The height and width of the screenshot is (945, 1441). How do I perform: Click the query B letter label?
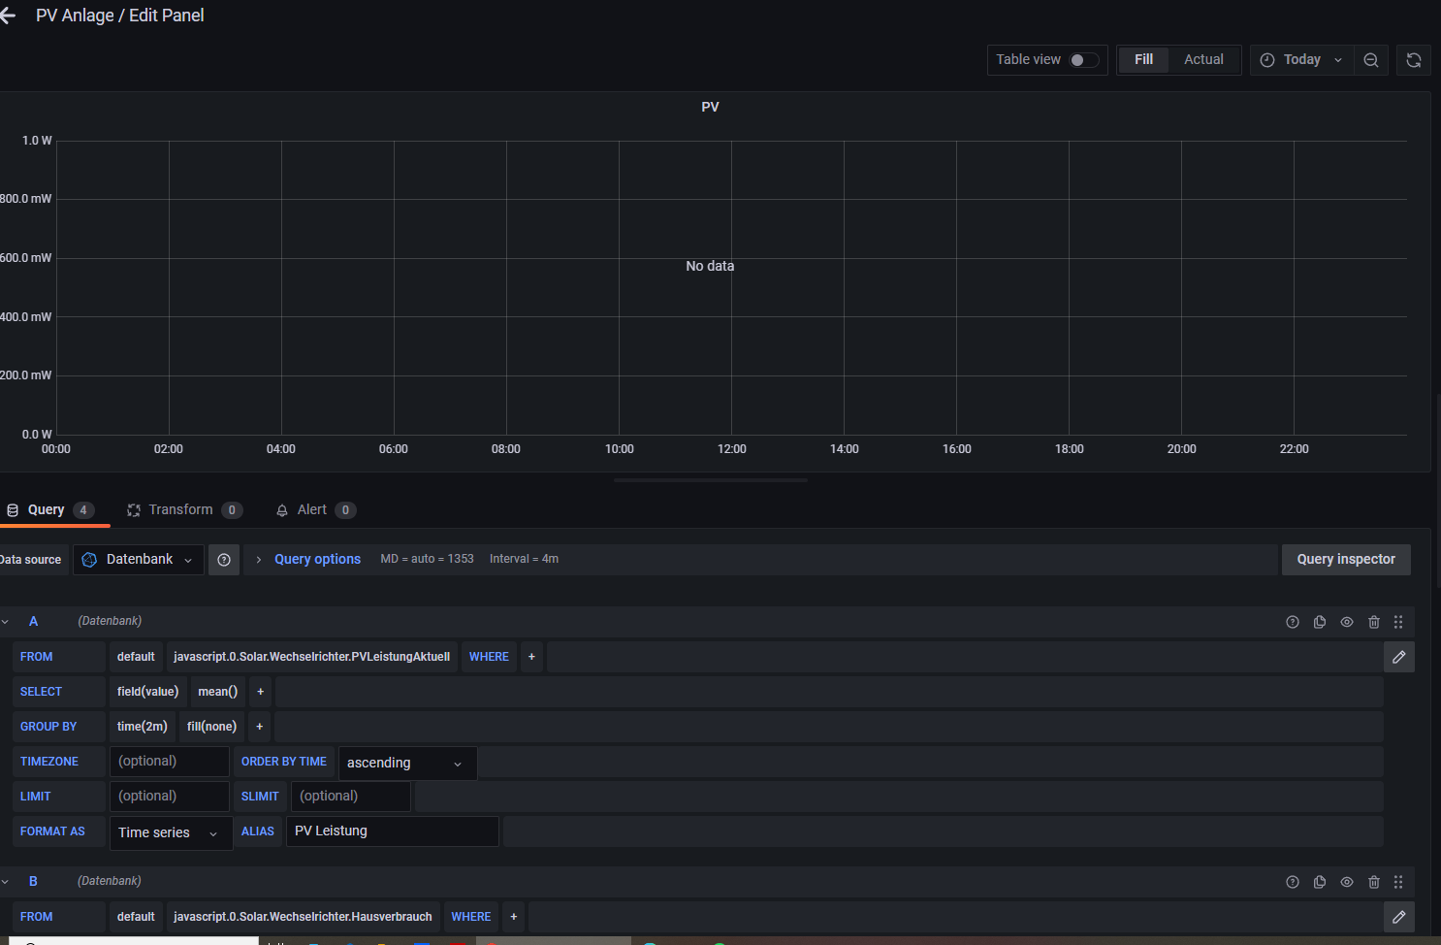coord(33,882)
